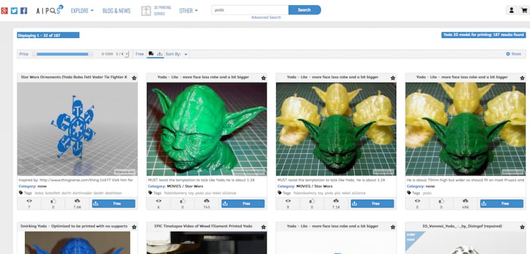Image resolution: width=530 pixels, height=254 pixels.
Task: Star the EPIC Timelapse Video model
Action: [x=263, y=227]
